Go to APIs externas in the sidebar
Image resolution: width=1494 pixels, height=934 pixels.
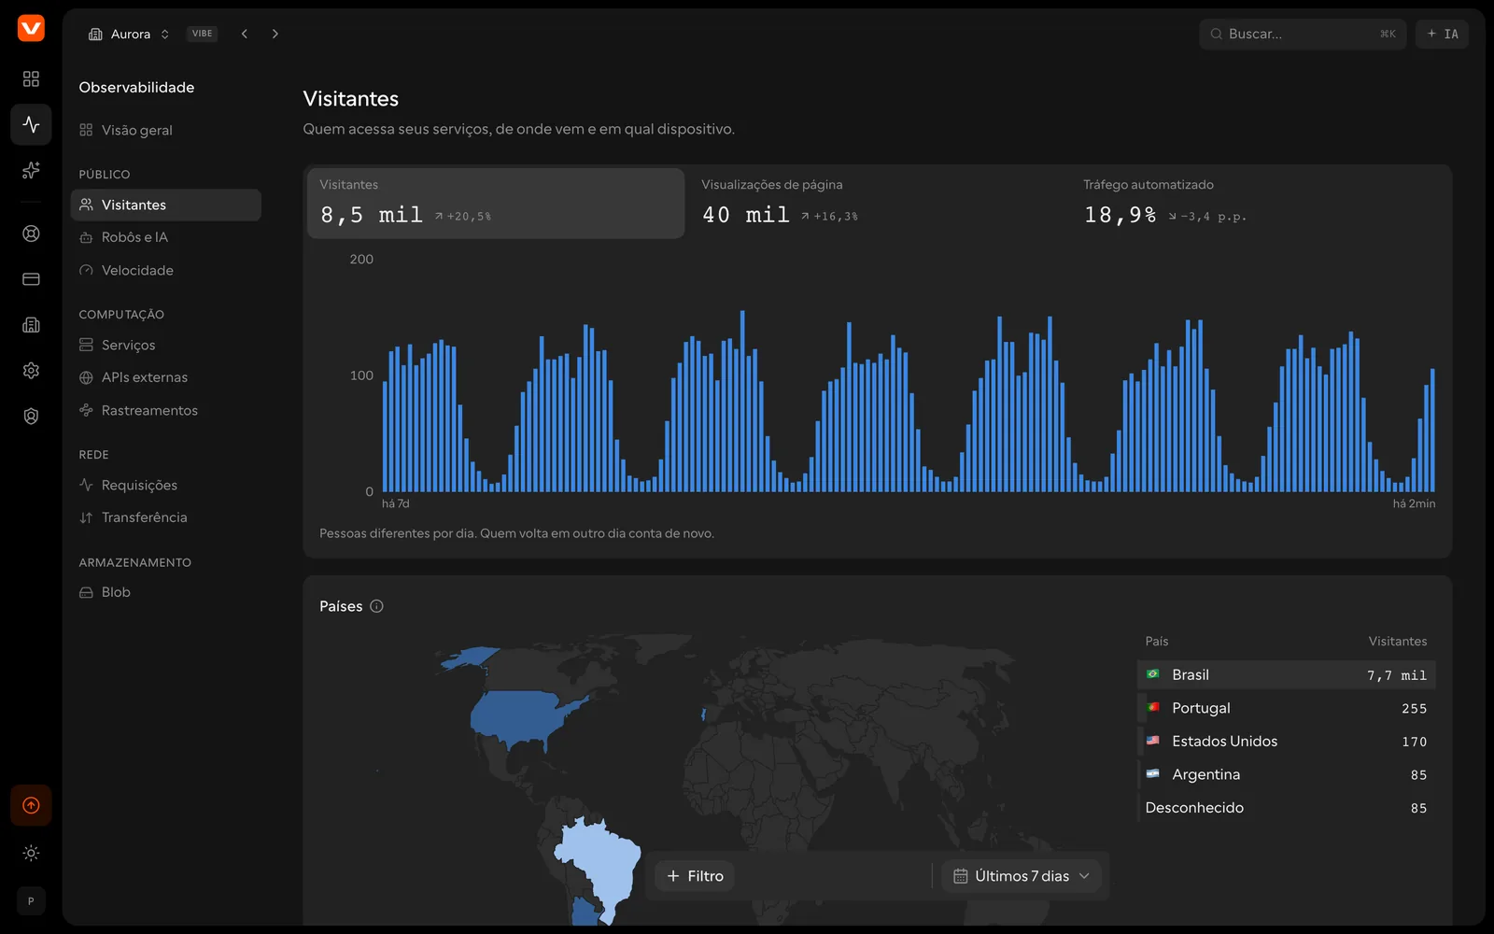(x=166, y=377)
